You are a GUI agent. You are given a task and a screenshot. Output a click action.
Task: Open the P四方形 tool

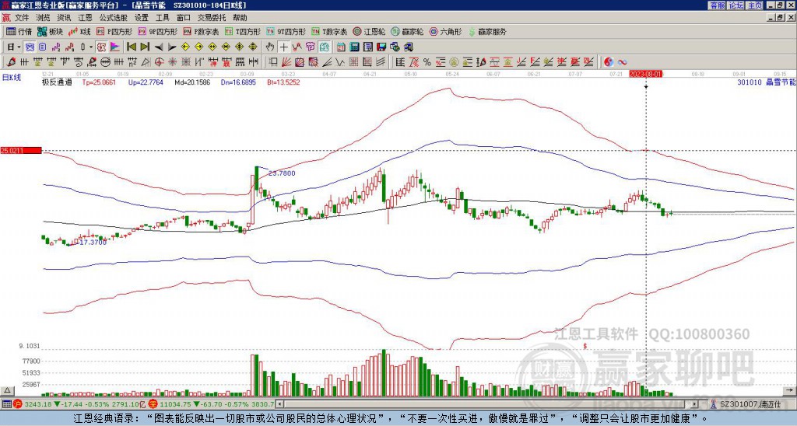click(114, 31)
